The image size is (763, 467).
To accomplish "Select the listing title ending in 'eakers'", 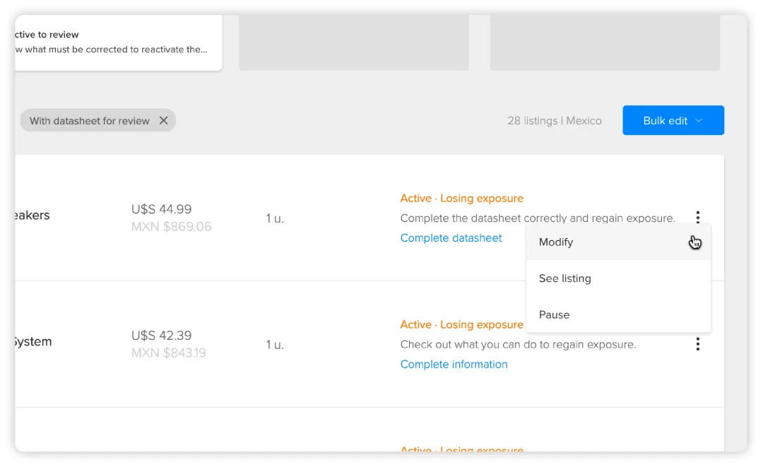I will coord(32,215).
